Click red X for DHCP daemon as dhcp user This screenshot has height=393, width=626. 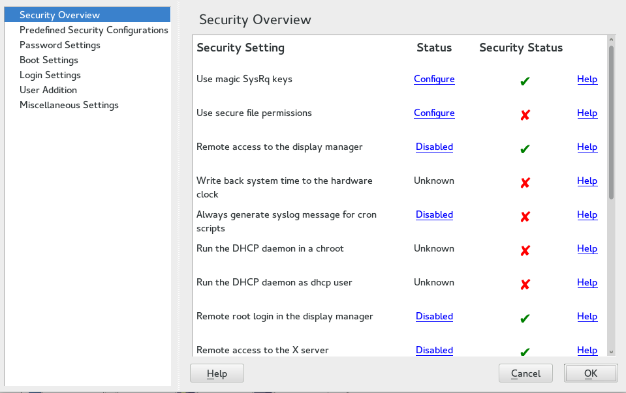(525, 284)
